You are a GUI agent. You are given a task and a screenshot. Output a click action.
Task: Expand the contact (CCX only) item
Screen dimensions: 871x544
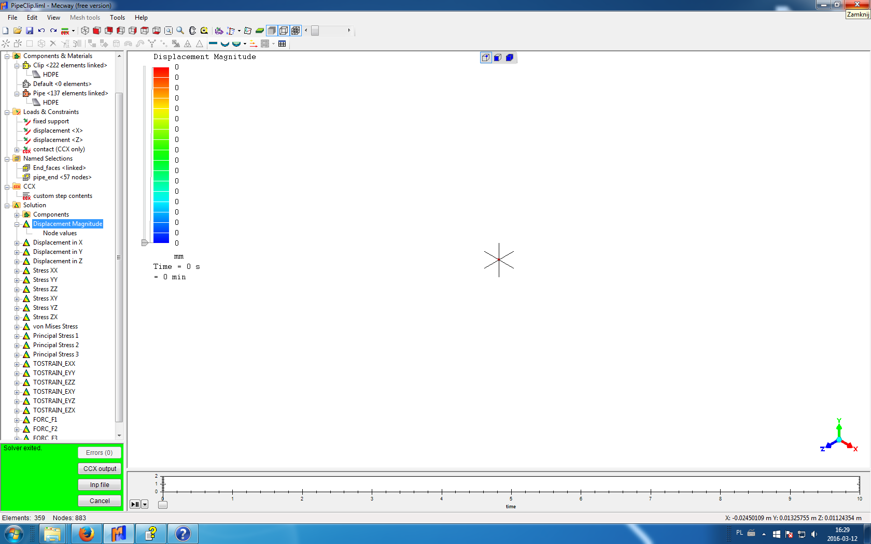pyautogui.click(x=17, y=150)
